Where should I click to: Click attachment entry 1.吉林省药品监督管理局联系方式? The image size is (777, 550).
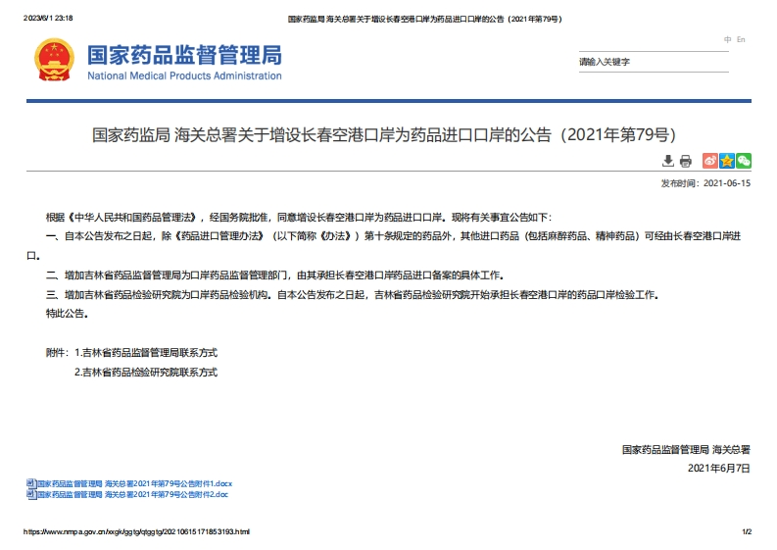tap(145, 352)
